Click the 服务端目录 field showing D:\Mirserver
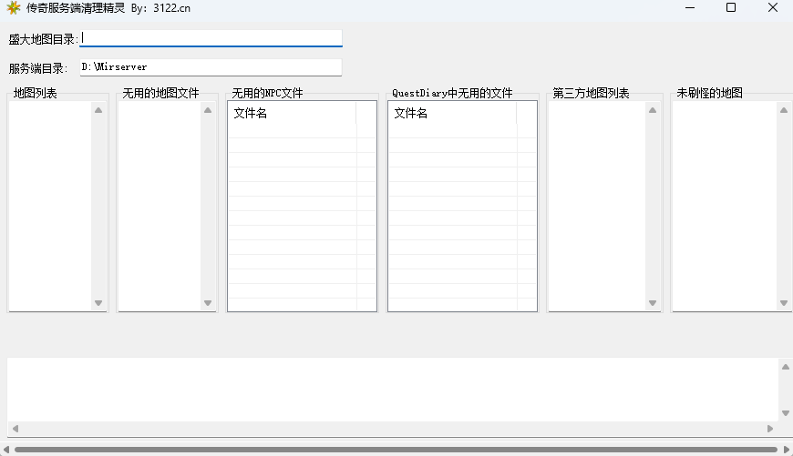Screen dimensions: 793x456 (x=211, y=67)
